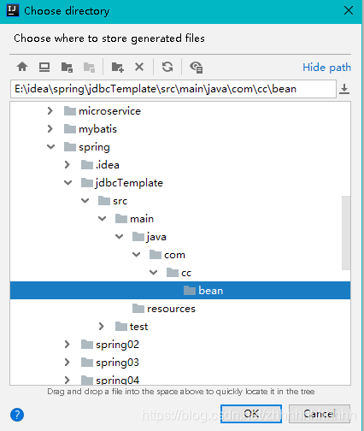Delete selected folder with X icon
This screenshot has height=431, width=364.
139,67
